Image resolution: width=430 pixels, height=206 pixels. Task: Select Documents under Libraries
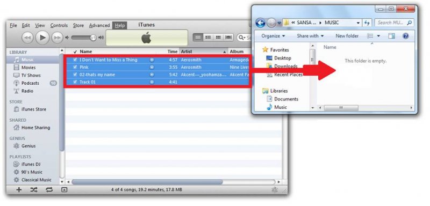[x=286, y=99]
